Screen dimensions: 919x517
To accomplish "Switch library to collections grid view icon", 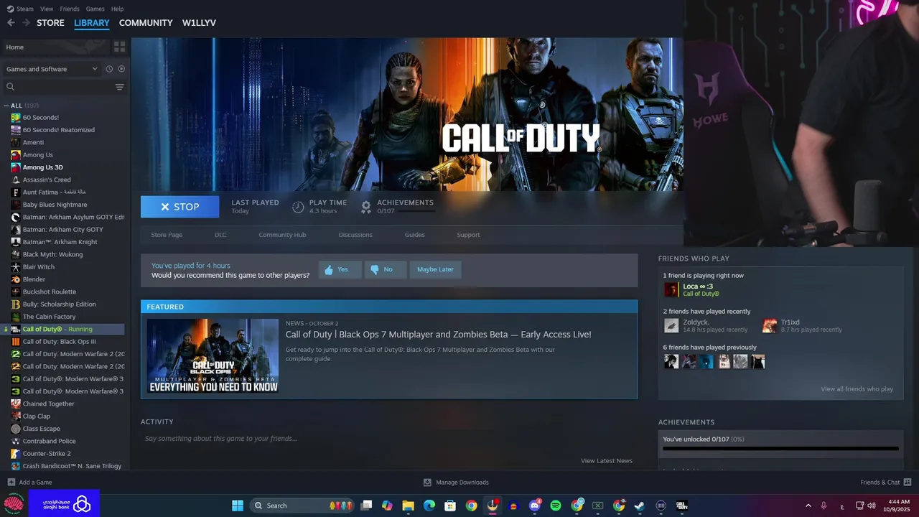I will click(119, 47).
